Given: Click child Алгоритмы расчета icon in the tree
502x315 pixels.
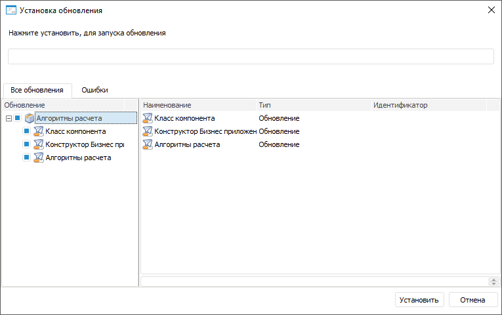Looking at the screenshot, I should click(x=38, y=157).
